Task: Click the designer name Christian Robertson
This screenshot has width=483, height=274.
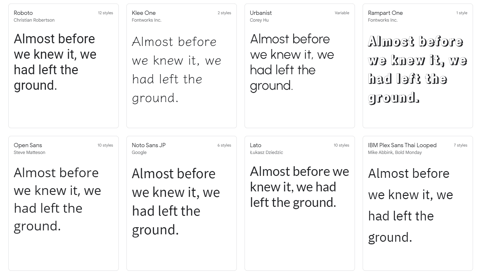Action: (34, 20)
